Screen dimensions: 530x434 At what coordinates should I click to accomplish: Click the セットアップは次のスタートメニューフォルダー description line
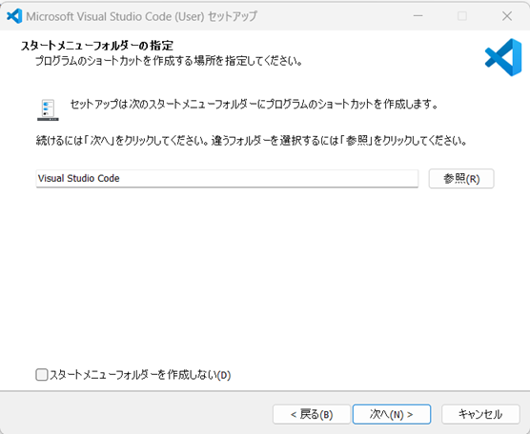point(254,105)
